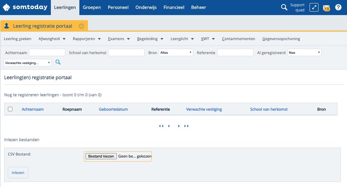Switch to the Financieel top navigation tab
The width and height of the screenshot is (347, 187).
coord(173,8)
